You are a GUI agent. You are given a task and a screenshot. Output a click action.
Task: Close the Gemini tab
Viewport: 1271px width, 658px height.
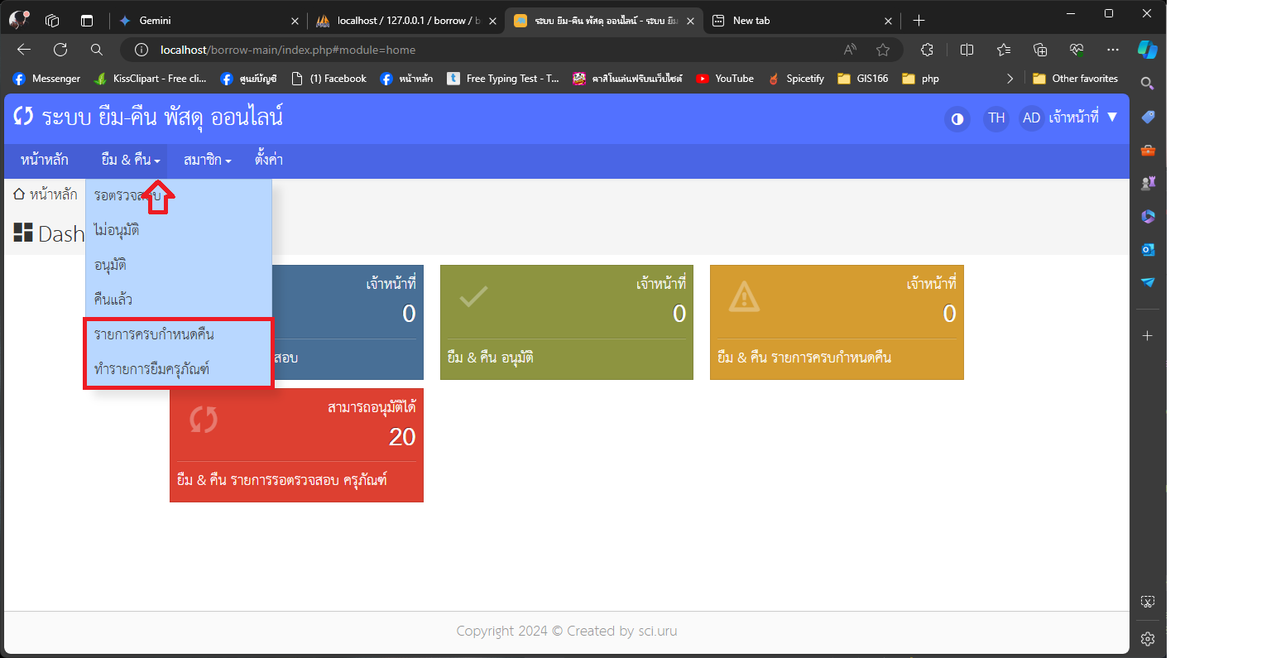coord(295,21)
